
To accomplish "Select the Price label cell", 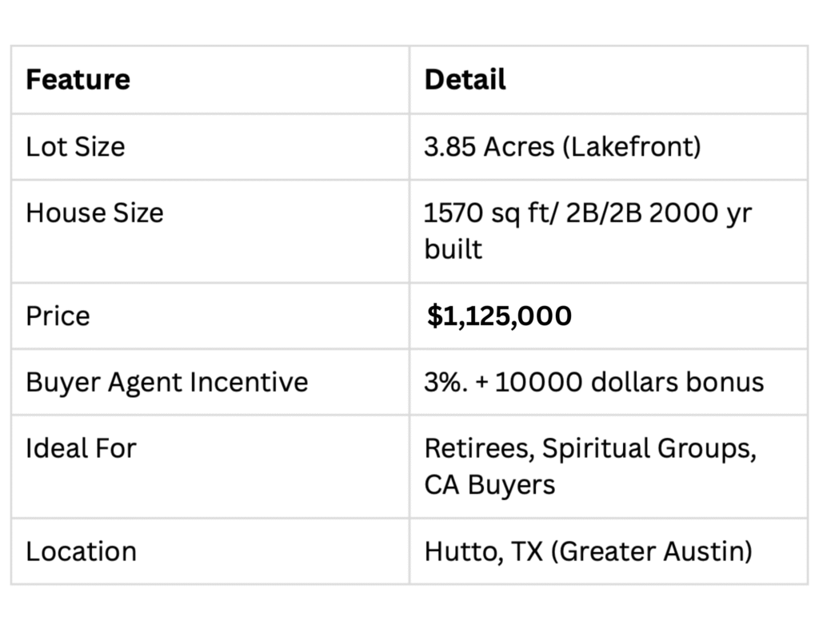I will [x=210, y=316].
